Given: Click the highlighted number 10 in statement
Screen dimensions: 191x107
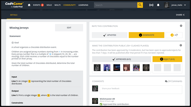Looking at the screenshot, I should point(50,54).
